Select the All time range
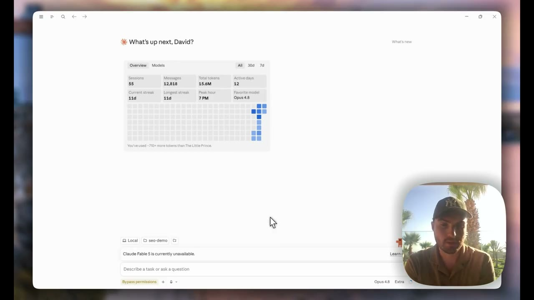 (240, 65)
